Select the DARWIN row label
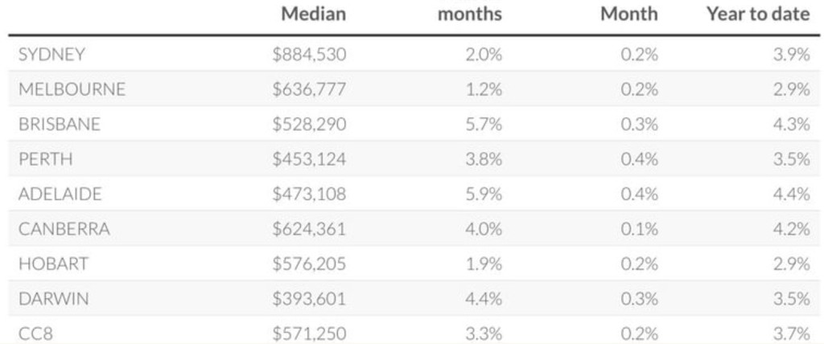The height and width of the screenshot is (344, 824). coord(53,298)
